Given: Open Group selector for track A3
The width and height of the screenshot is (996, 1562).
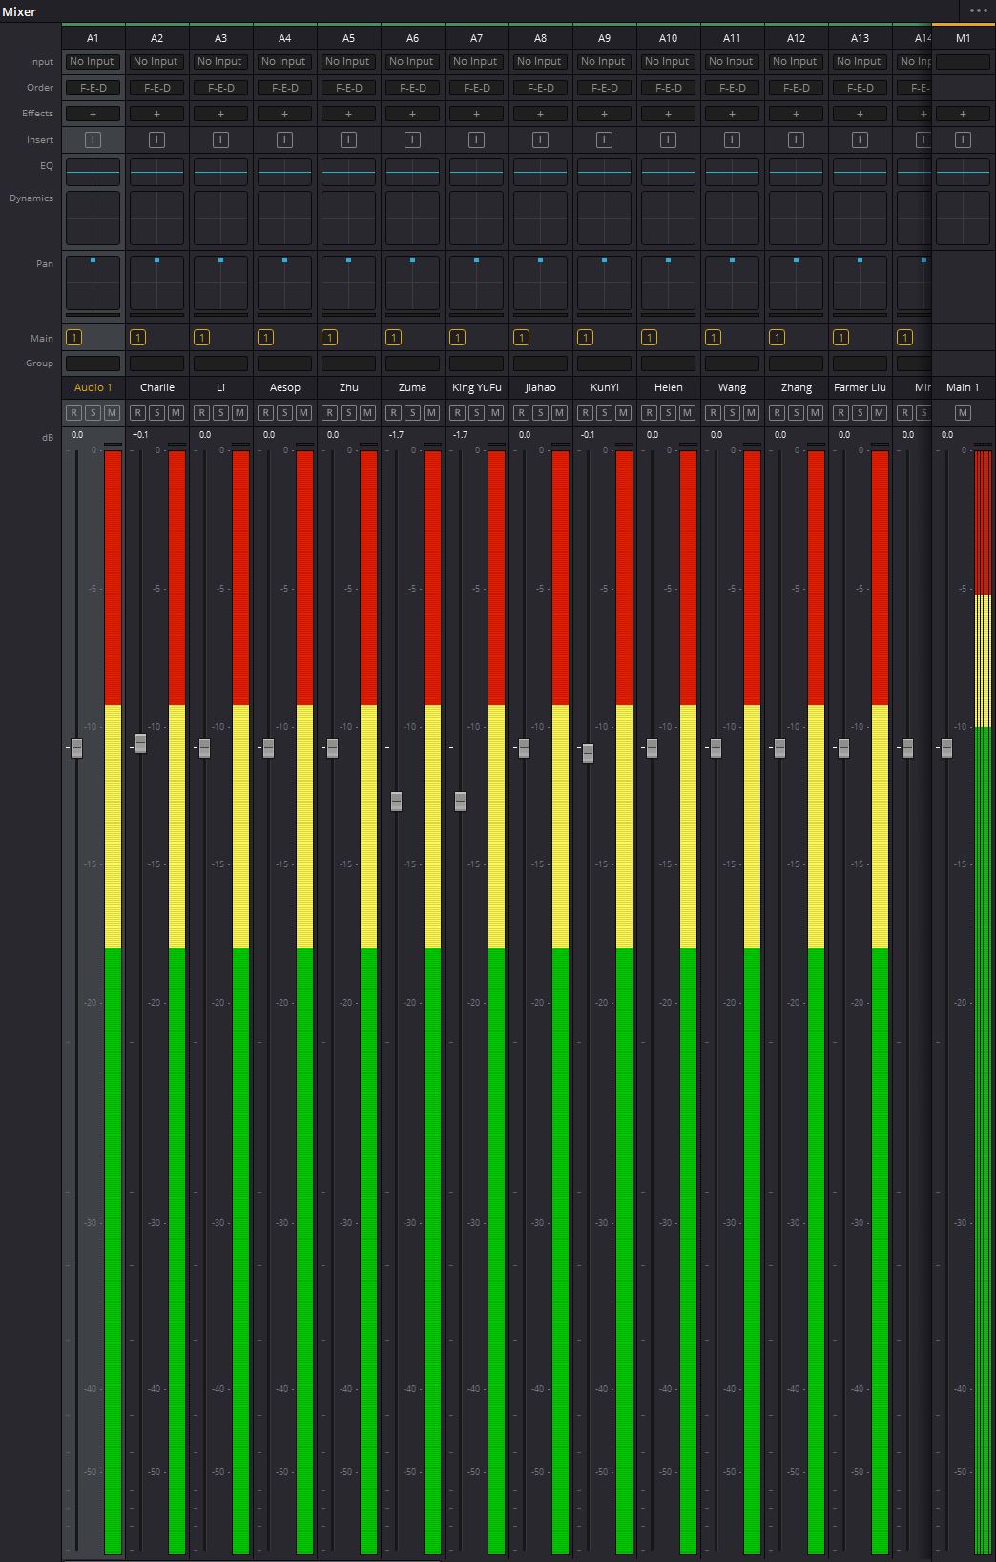Looking at the screenshot, I should point(220,364).
